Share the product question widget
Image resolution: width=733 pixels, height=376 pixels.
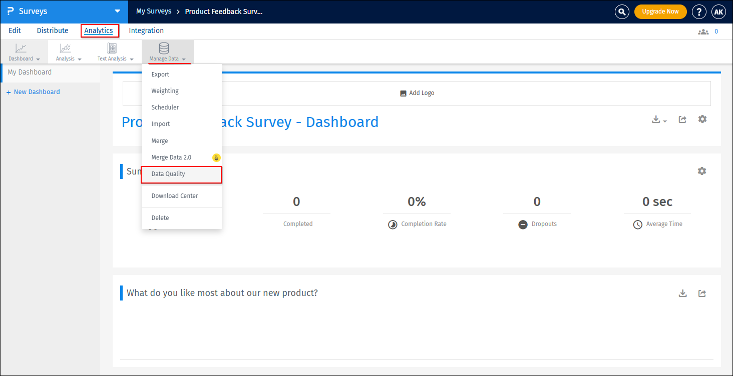tap(702, 293)
